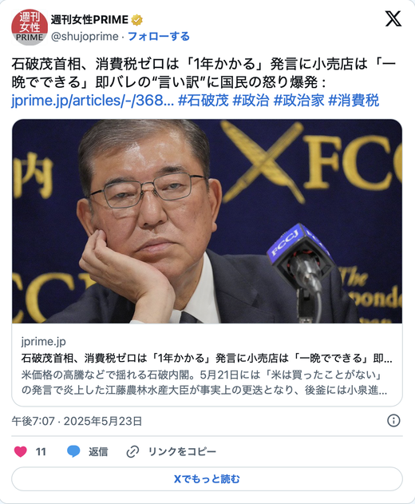
Task: Open the post timestamp 午後7:07
Action: coord(33,421)
